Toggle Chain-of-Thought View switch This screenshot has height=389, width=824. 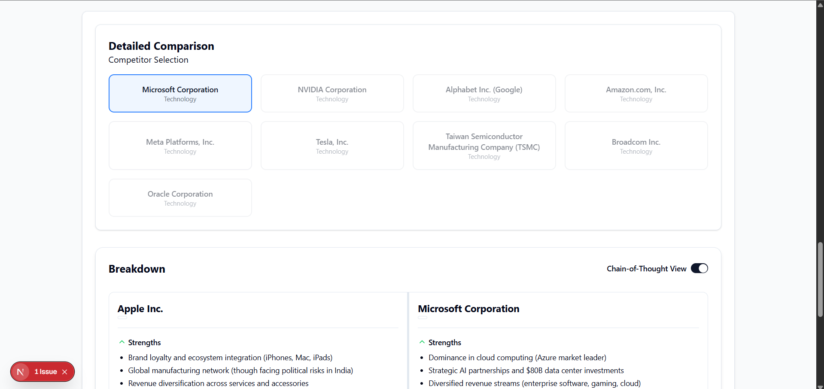(699, 268)
